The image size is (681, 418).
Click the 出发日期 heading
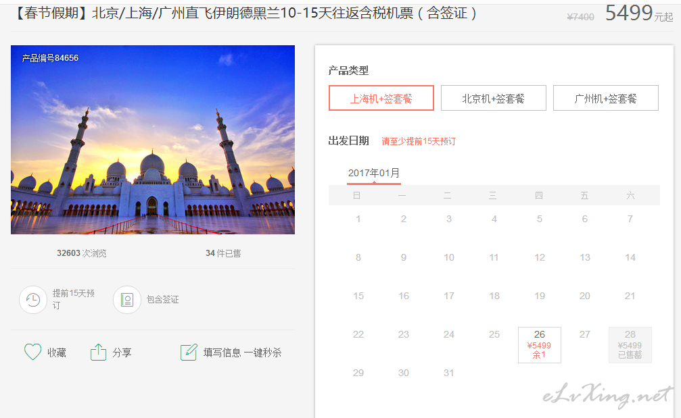tap(348, 141)
